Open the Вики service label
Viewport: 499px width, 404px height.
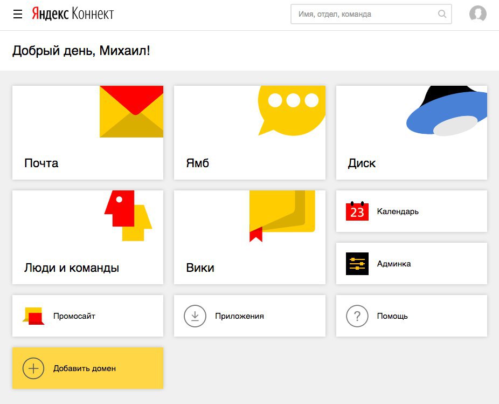[200, 268]
